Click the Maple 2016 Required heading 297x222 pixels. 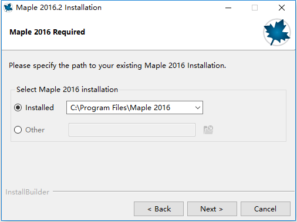[47, 32]
